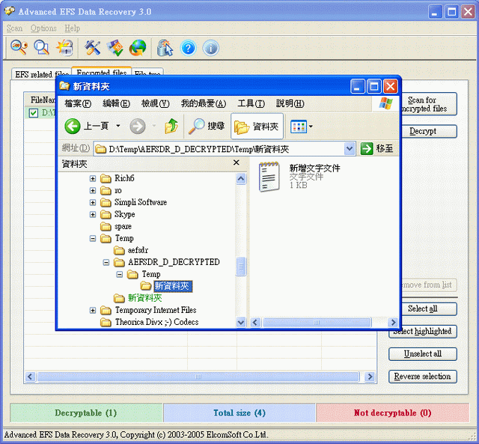The width and height of the screenshot is (479, 444).
Task: Collapse the Temp folder inside AEFSDR_D_DECRYPTED
Action: pos(120,274)
